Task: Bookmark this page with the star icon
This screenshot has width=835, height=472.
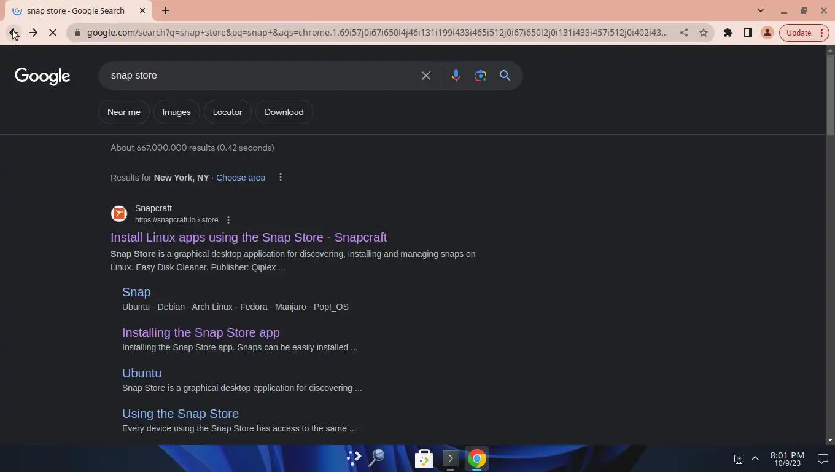Action: click(x=704, y=33)
